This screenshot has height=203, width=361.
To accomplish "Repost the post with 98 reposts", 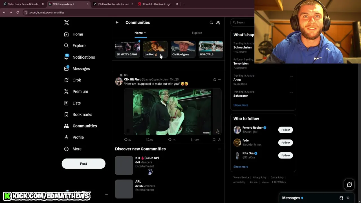I will pos(149,140).
